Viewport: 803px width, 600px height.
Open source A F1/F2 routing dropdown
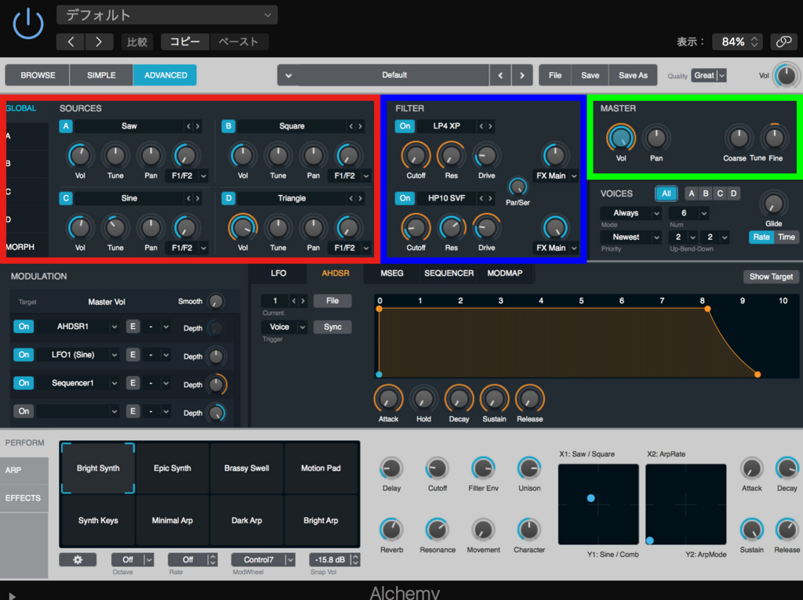click(x=187, y=175)
